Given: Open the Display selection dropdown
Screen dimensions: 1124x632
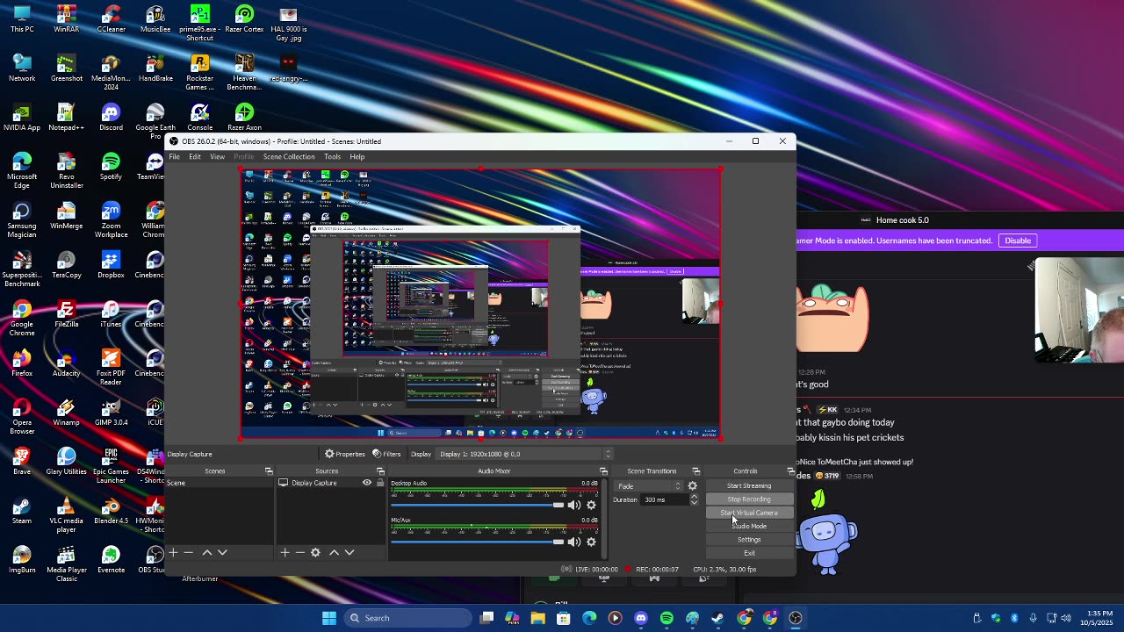Looking at the screenshot, I should 525,454.
